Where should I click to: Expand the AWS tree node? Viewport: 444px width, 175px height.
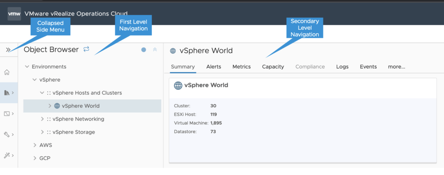35,145
